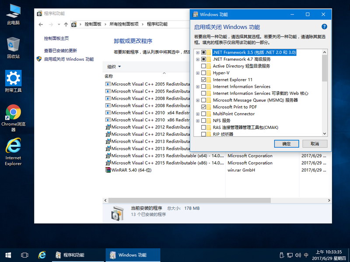350x262 pixels.
Task: Select the Internet Explorer desktop icon
Action: pyautogui.click(x=13, y=152)
